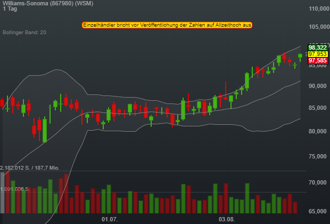Click the 110,000 price axis label

(x=319, y=9)
